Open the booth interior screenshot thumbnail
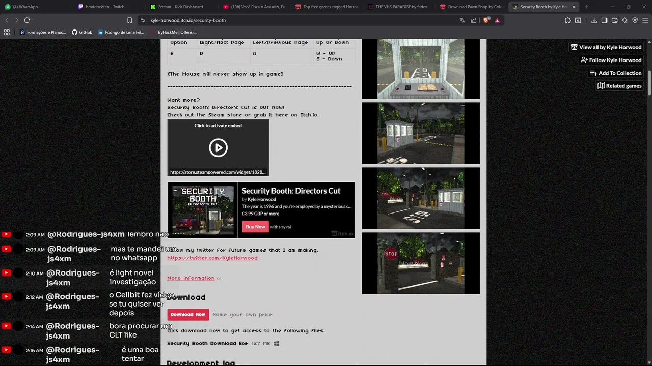The image size is (652, 366). coord(421,69)
